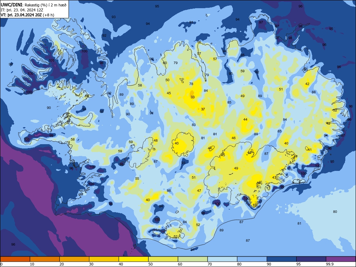Click the IT 12Z initialization time line

click(22, 10)
